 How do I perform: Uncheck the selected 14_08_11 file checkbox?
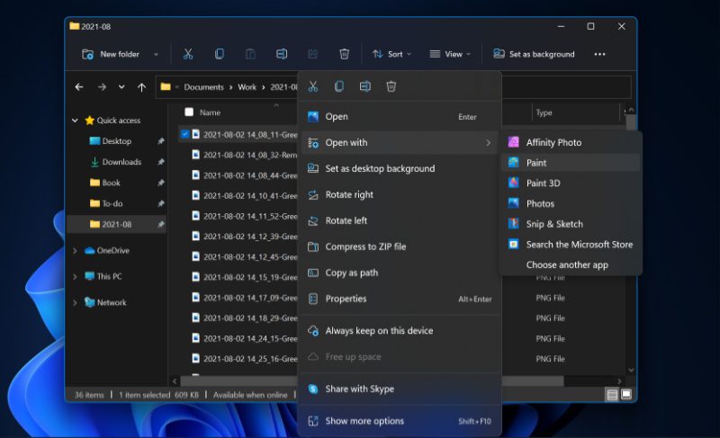(185, 134)
